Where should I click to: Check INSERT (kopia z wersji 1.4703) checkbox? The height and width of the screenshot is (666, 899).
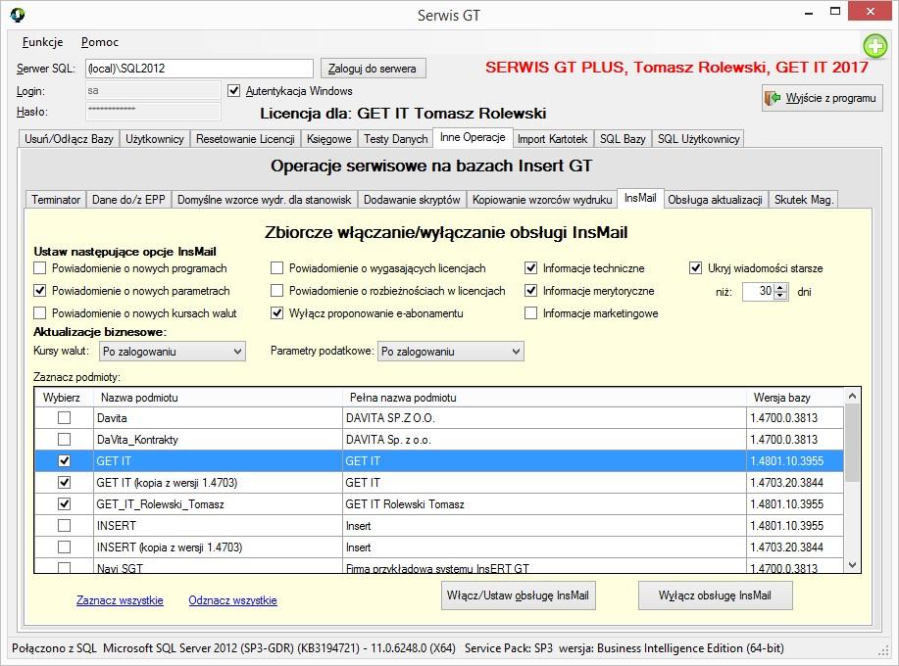click(x=65, y=547)
